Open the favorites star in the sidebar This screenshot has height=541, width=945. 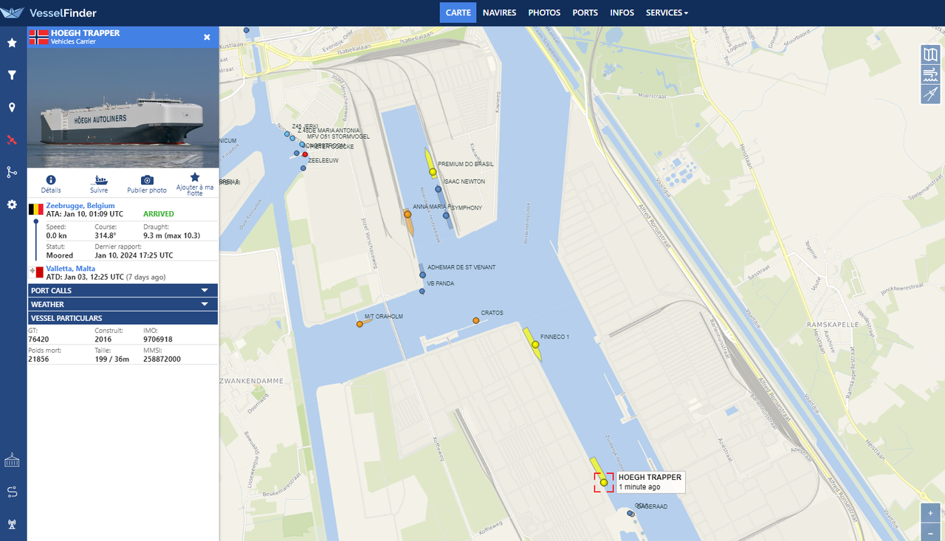(x=12, y=43)
